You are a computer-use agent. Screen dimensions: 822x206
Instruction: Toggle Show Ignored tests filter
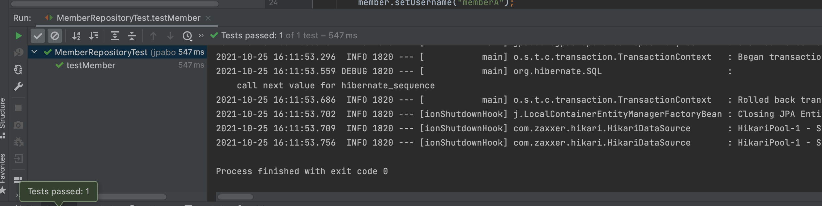tap(55, 36)
